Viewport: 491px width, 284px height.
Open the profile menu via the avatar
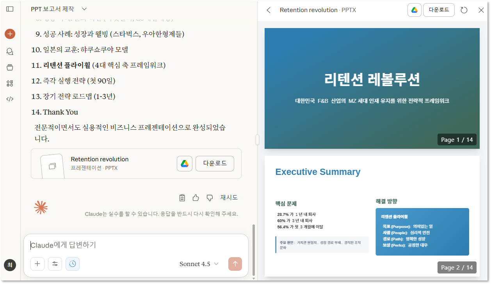click(9, 265)
